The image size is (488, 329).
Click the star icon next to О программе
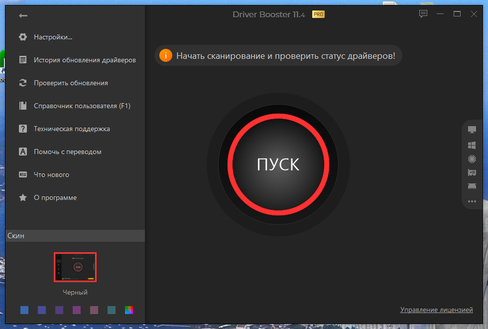click(x=23, y=197)
